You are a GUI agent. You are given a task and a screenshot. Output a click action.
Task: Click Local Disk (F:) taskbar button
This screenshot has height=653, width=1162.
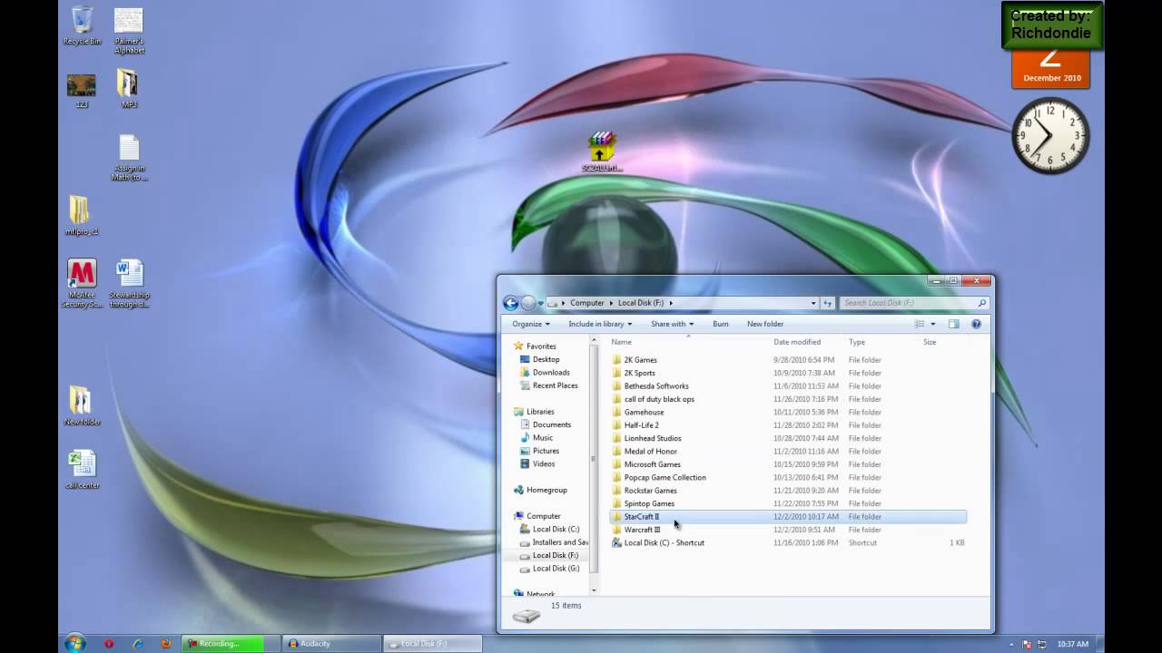[x=432, y=644]
